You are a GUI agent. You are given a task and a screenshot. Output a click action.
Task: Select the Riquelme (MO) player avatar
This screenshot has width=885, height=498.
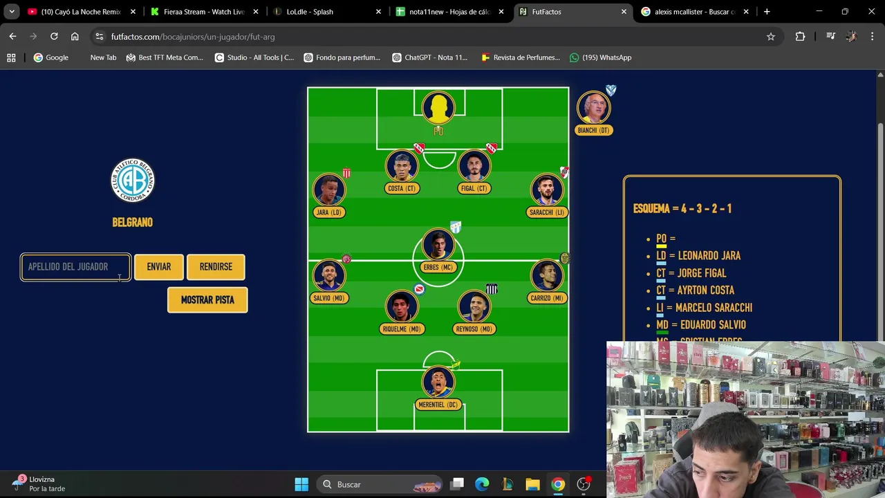[402, 307]
